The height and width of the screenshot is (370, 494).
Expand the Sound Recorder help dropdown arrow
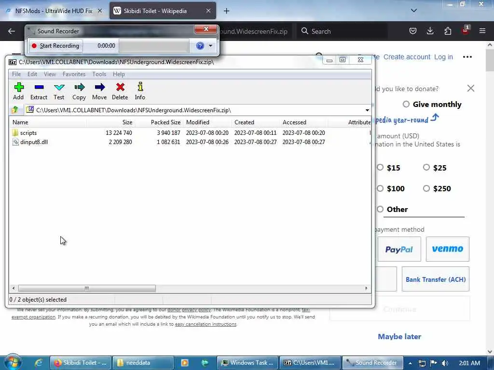point(210,46)
